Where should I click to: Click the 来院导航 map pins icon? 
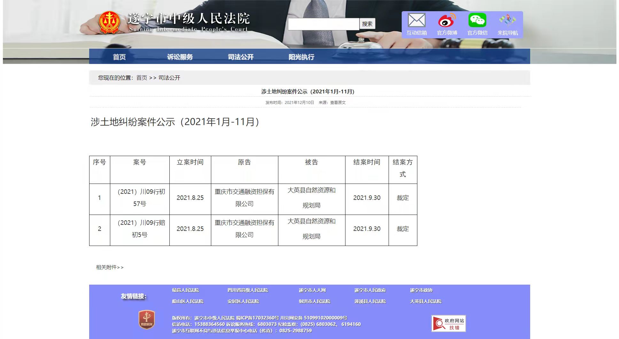pos(507,20)
